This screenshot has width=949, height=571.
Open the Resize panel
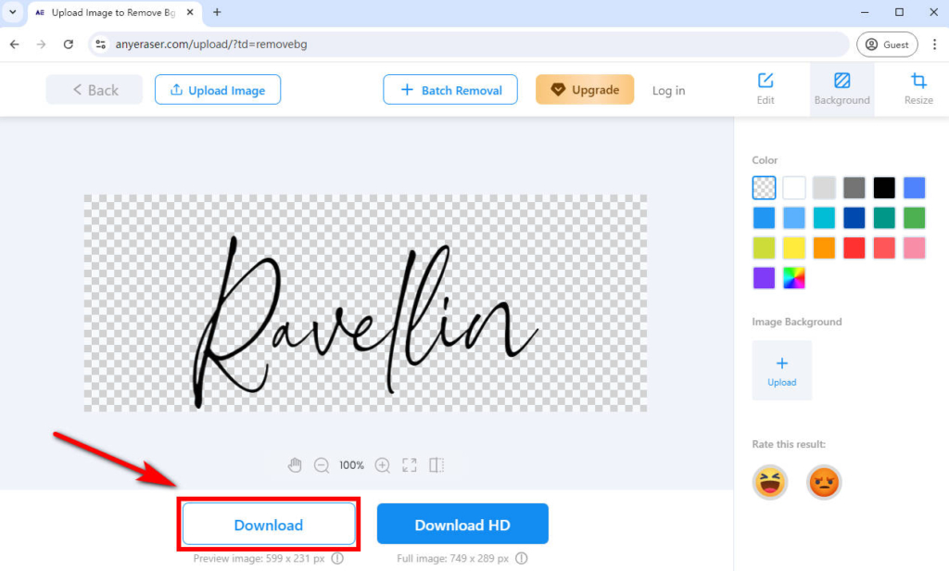tap(918, 89)
